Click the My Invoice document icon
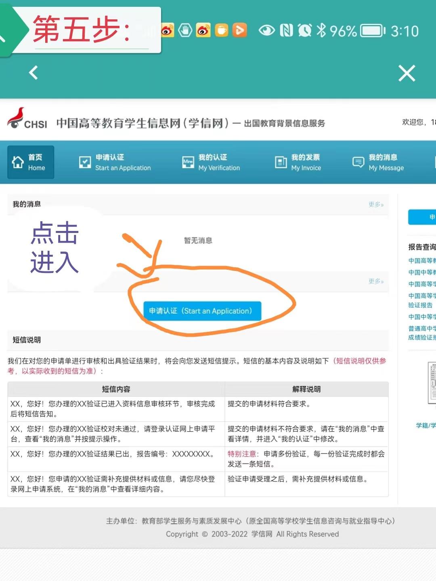The width and height of the screenshot is (436, 581). pyautogui.click(x=281, y=162)
